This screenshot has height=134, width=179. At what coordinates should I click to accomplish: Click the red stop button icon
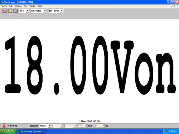[4, 126]
